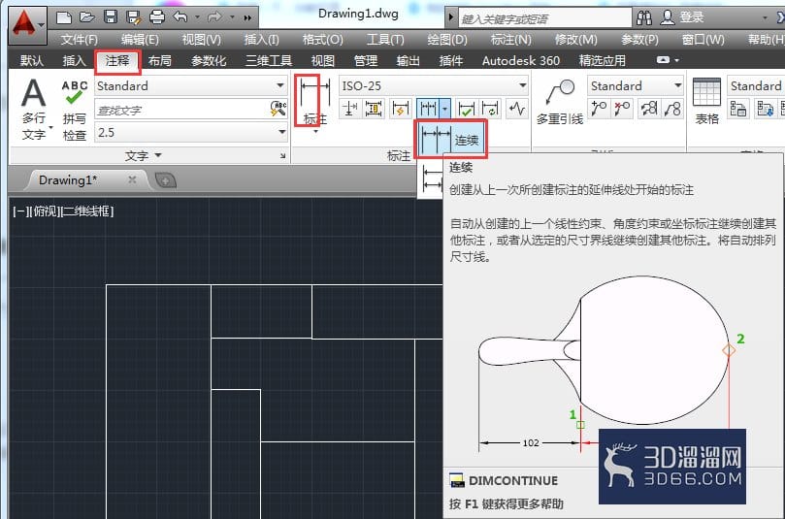785x519 pixels.
Task: Switch to the Autodesk 360 ribbon tab
Action: (521, 60)
